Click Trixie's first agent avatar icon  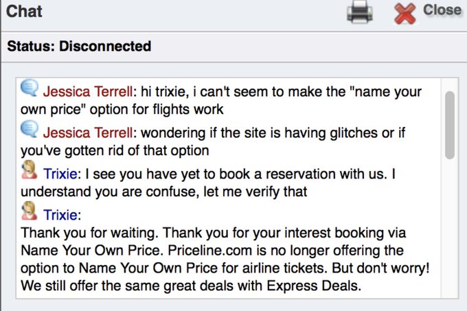pos(29,170)
